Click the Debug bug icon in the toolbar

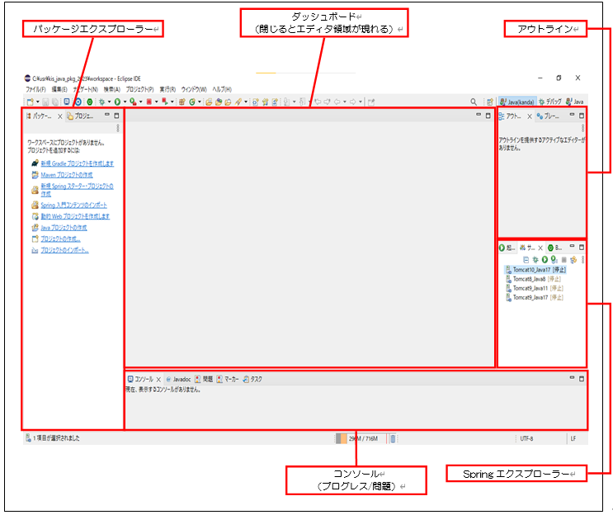tap(101, 102)
